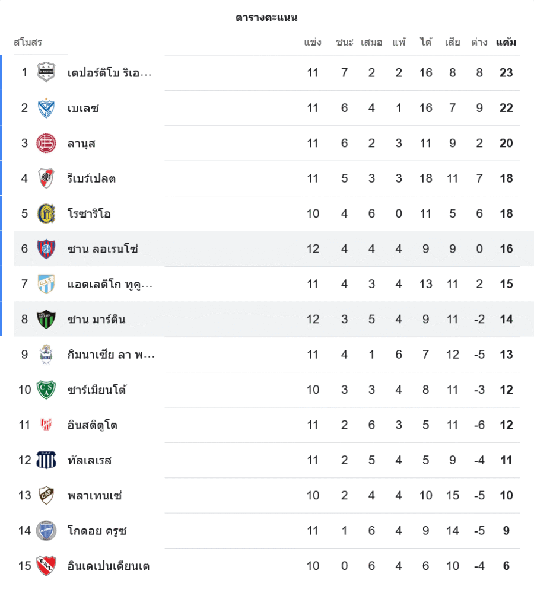The height and width of the screenshot is (593, 534).
Task: Click the Atlético Tucumán C.A.T. crest
Action: [46, 284]
